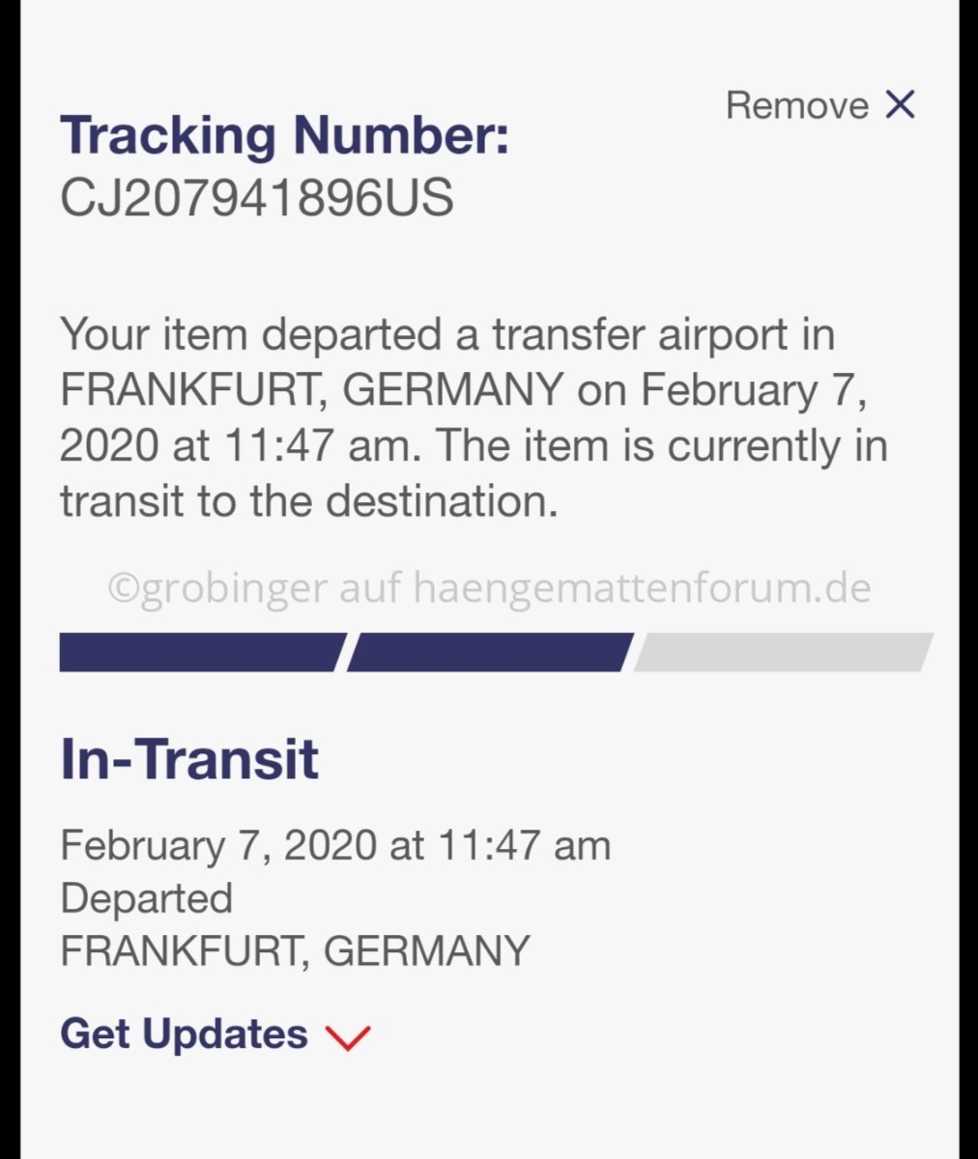Expand the red chevron beside Get Updates
The height and width of the screenshot is (1159, 978).
(x=348, y=1036)
